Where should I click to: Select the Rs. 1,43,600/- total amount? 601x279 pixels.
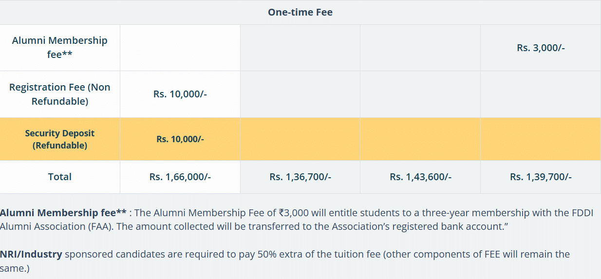(x=420, y=177)
